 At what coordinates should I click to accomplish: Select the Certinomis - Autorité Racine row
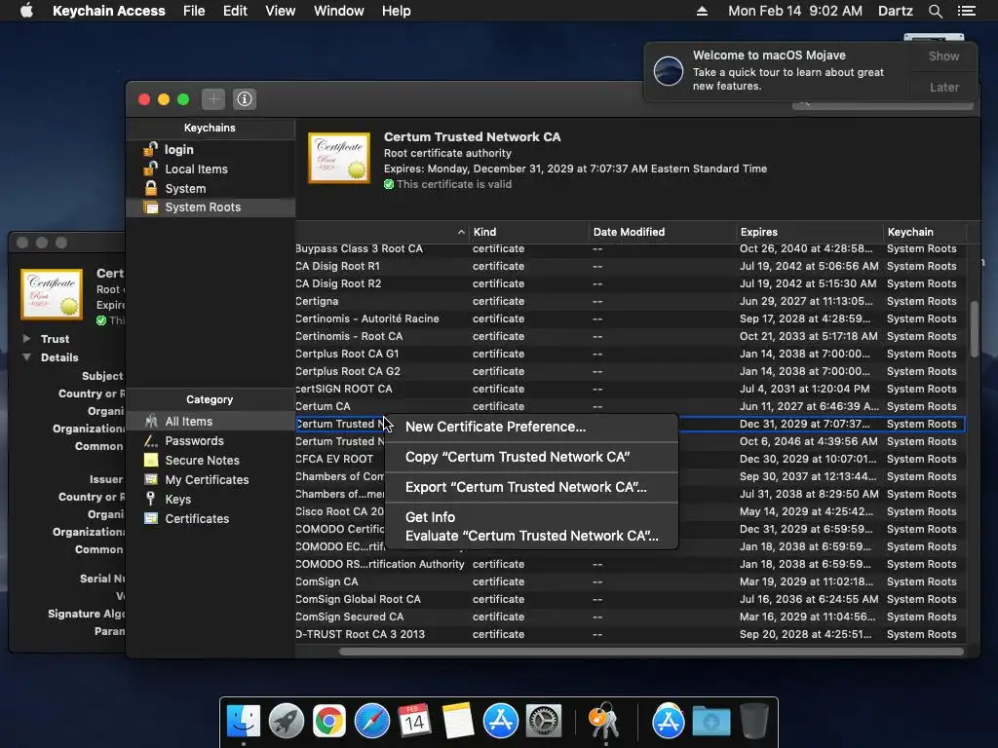(631, 318)
